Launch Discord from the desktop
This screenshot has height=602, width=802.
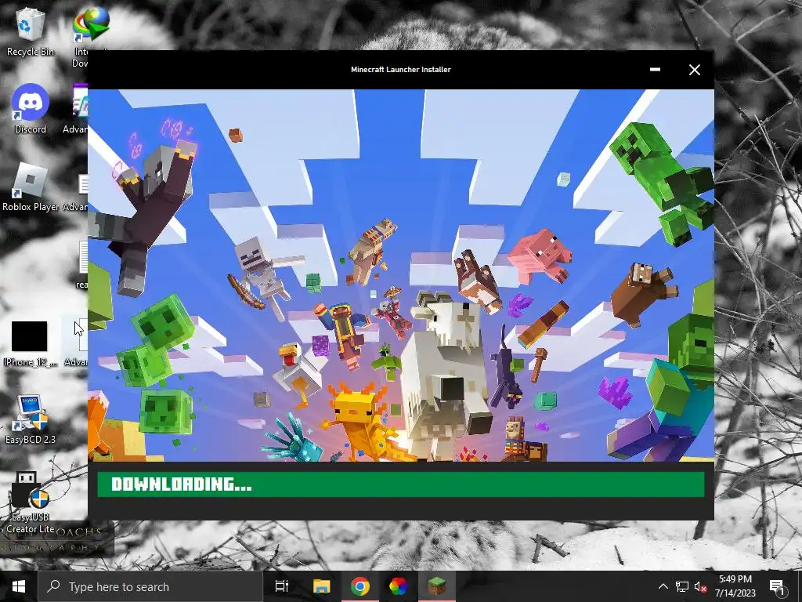[31, 108]
